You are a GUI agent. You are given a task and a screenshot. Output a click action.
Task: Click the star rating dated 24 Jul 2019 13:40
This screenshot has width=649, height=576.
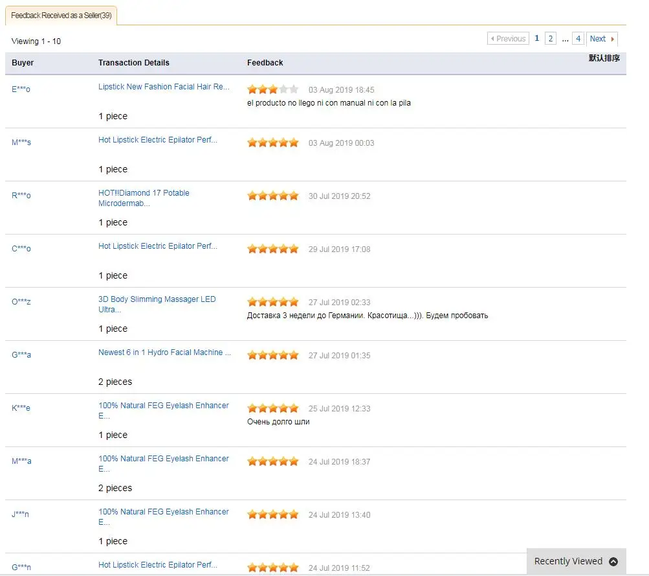[273, 514]
